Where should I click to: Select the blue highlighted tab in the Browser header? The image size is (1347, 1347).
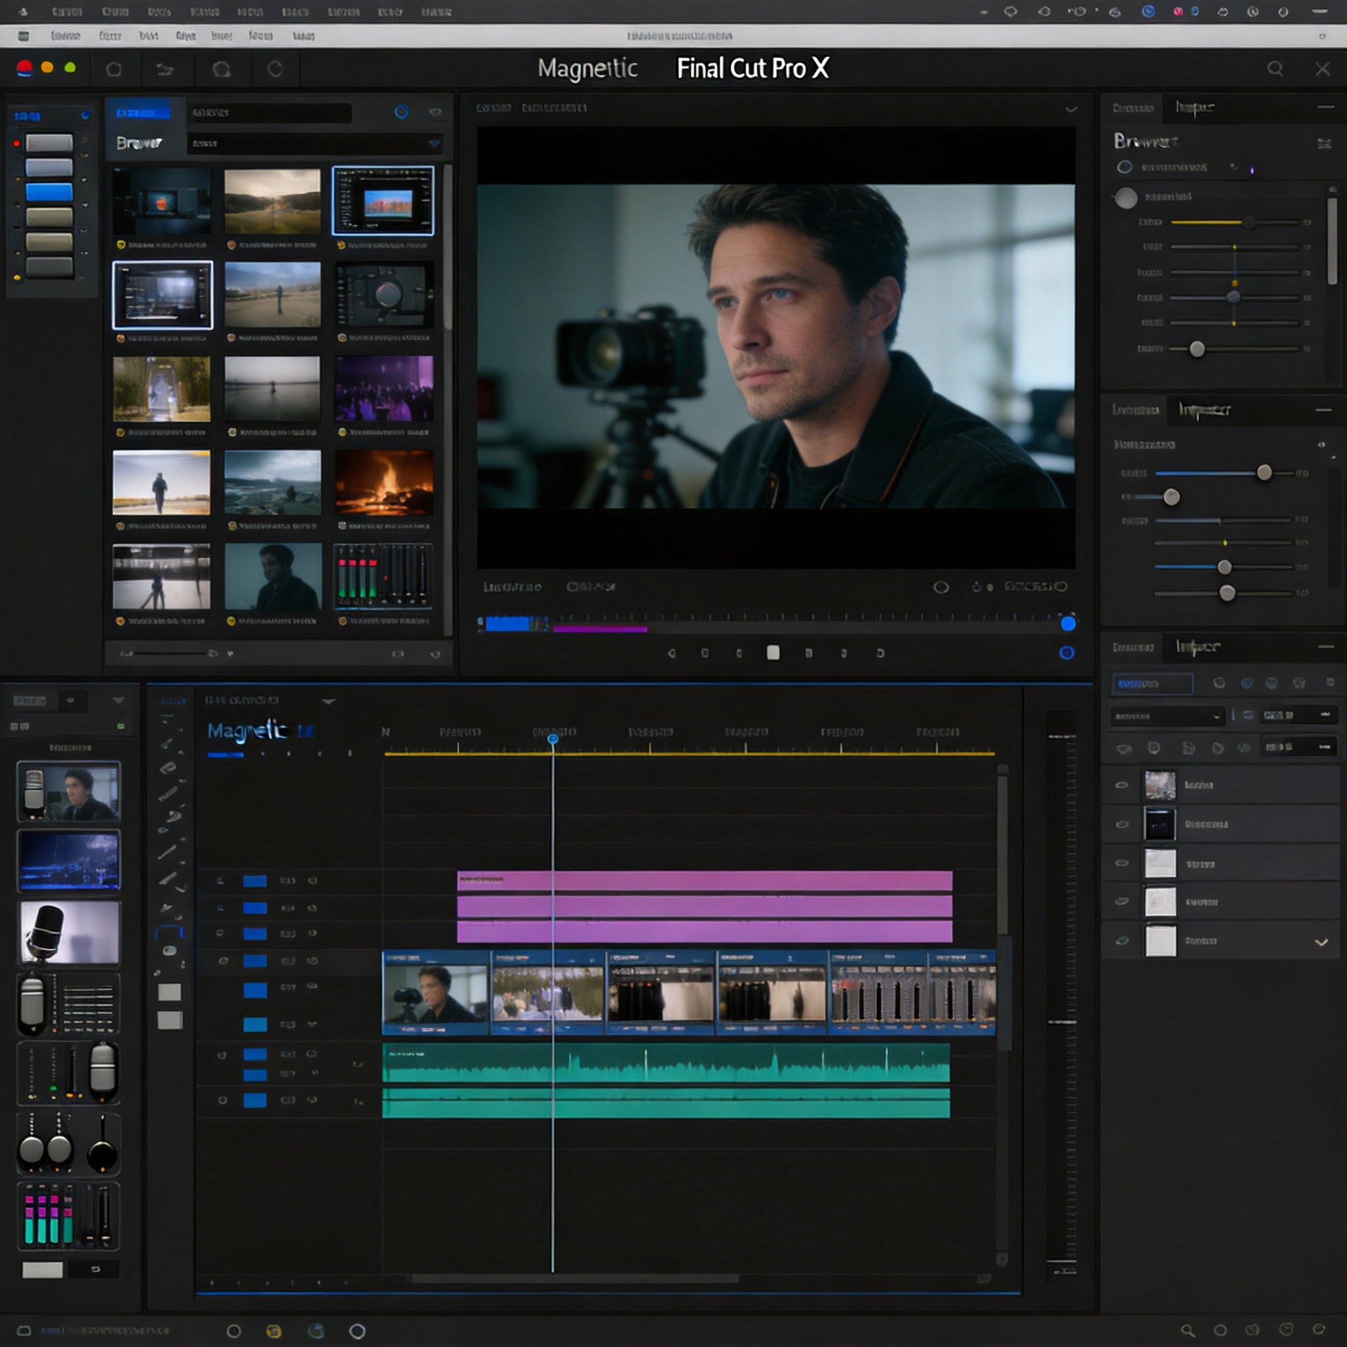[x=142, y=112]
